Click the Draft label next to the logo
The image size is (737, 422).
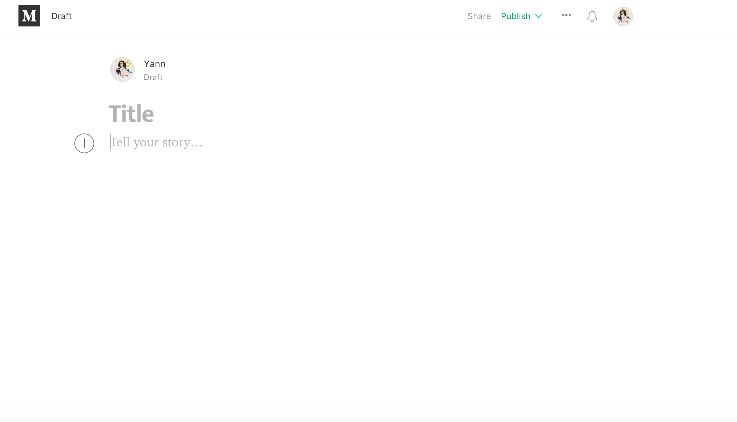point(61,16)
